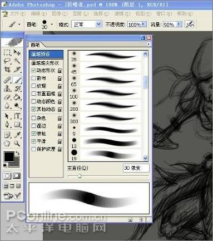This screenshot has width=213, height=241.
Task: Toggle airbrush icon in options bar
Action: pos(190,24)
